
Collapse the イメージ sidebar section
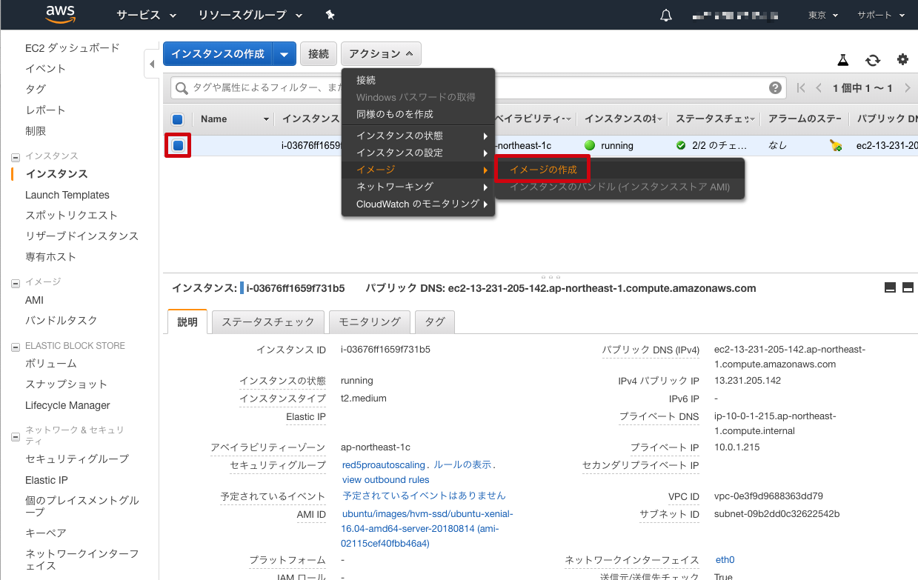click(16, 283)
